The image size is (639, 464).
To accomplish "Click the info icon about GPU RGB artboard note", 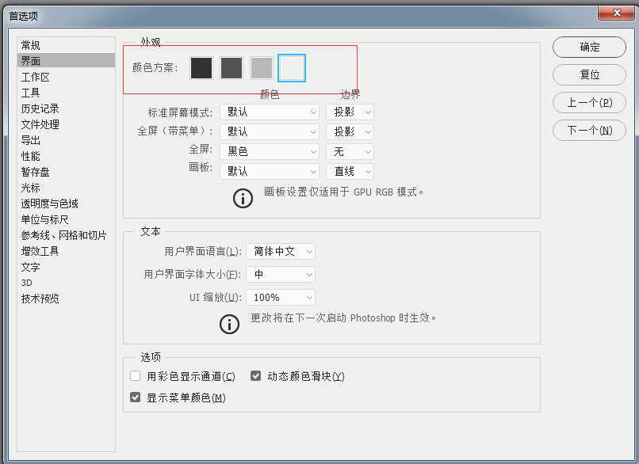I will click(x=243, y=198).
